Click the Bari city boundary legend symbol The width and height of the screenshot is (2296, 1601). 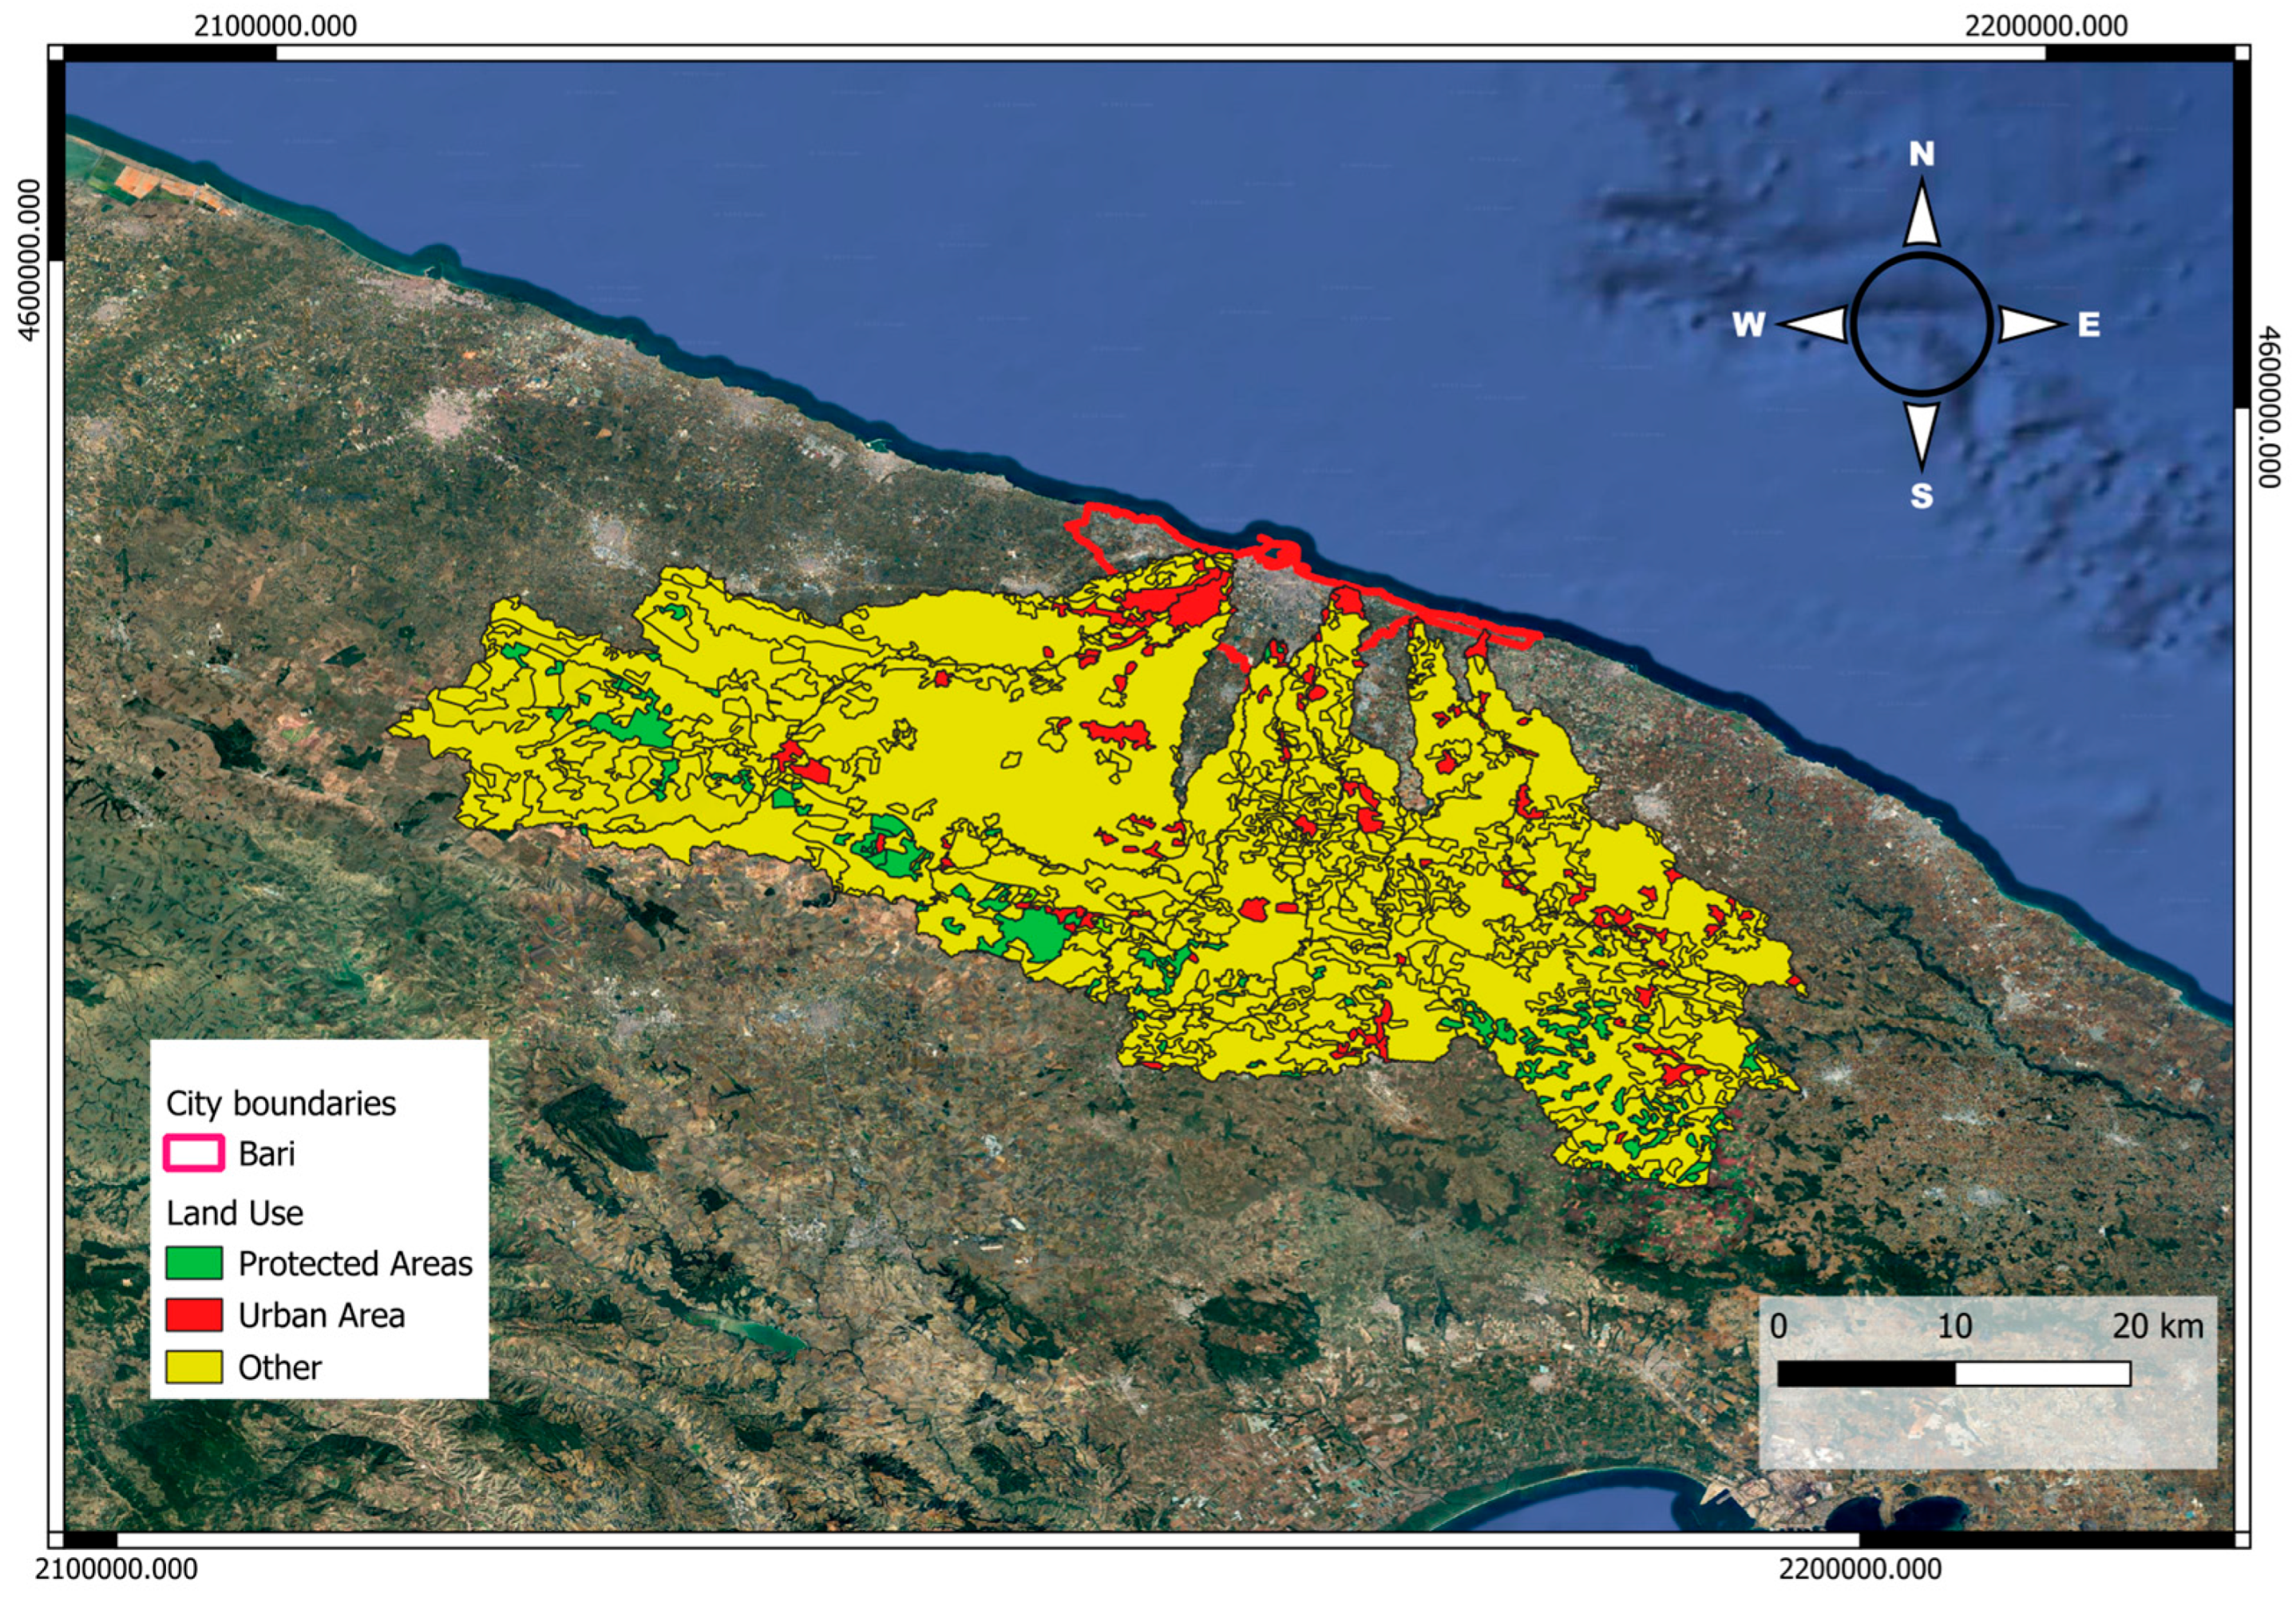click(x=193, y=1153)
